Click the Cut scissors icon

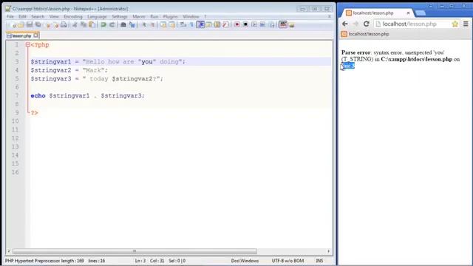(75, 24)
